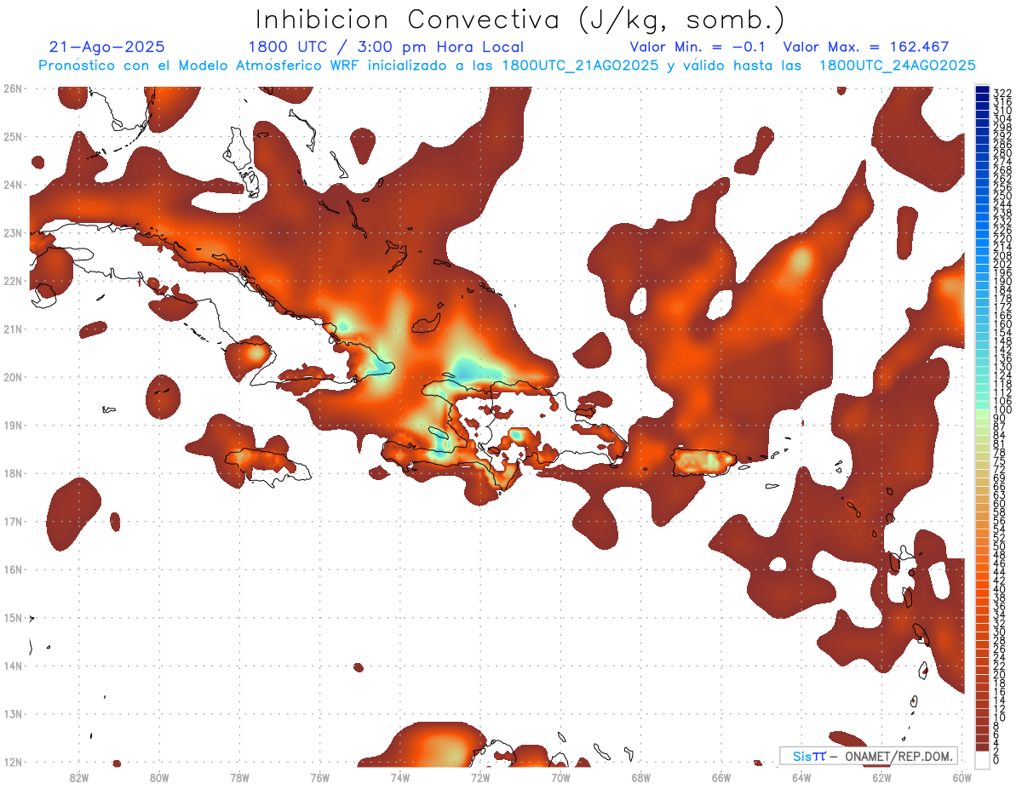Click the color scale value "0"
This screenshot has width=1022, height=789.
point(997,759)
